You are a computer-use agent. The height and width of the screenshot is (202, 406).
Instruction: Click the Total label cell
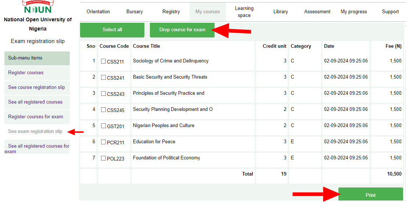(193, 176)
